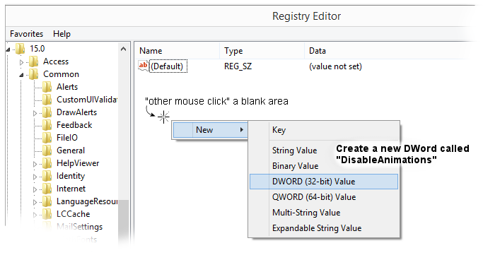Expand the DrawAlerts key

coord(35,113)
